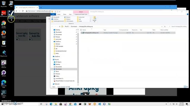Click Convert apkg Anki file tile
The image size is (190, 106).
click(x=22, y=35)
